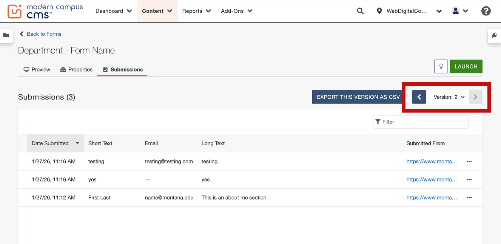Open the Reports menu
Viewport: 501px width, 244px height.
point(196,11)
